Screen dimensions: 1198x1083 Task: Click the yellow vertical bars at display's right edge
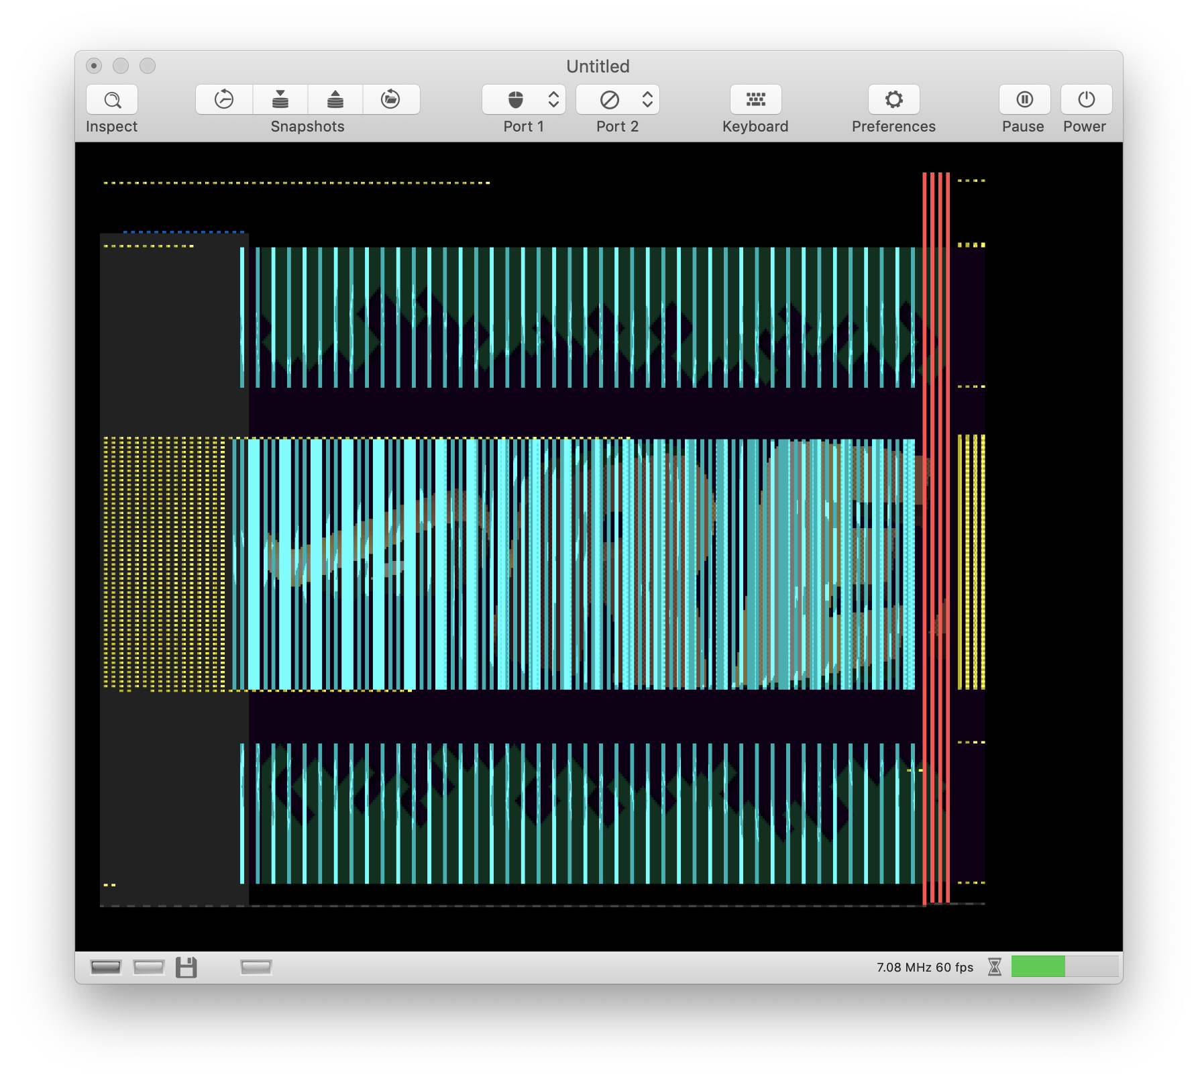[971, 562]
